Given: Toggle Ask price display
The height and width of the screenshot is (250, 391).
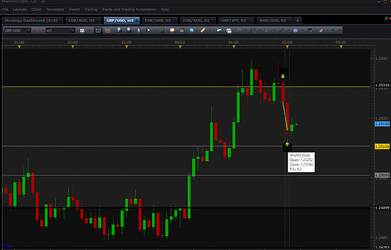Looking at the screenshot, I should click(x=108, y=31).
